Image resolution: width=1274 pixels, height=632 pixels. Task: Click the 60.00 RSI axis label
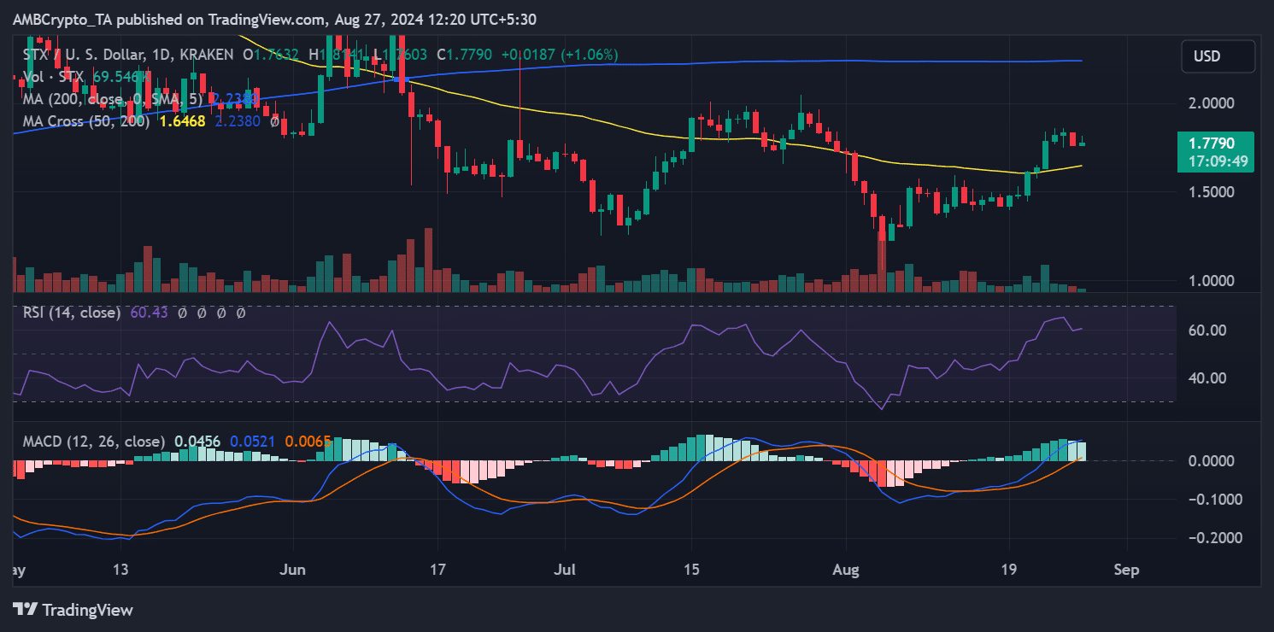1209,331
